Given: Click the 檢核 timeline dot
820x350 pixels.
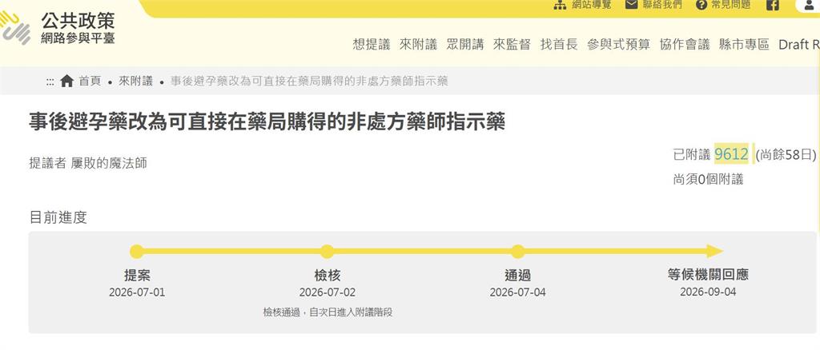Looking at the screenshot, I should pyautogui.click(x=327, y=252).
